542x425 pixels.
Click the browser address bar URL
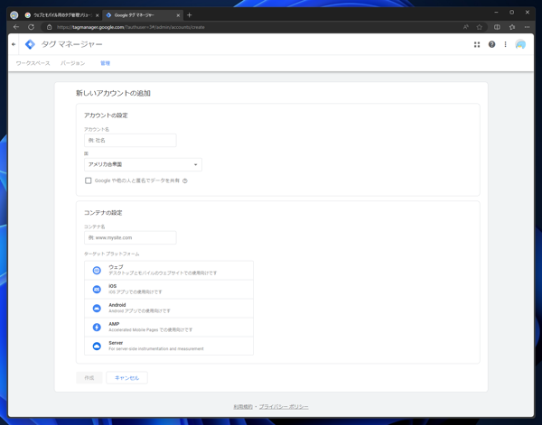coord(131,27)
